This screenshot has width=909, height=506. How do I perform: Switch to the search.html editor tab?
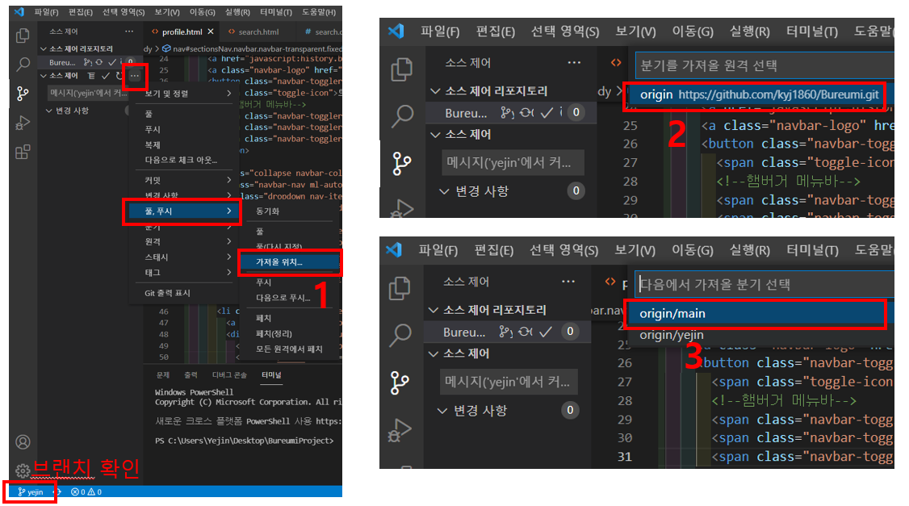[x=258, y=32]
